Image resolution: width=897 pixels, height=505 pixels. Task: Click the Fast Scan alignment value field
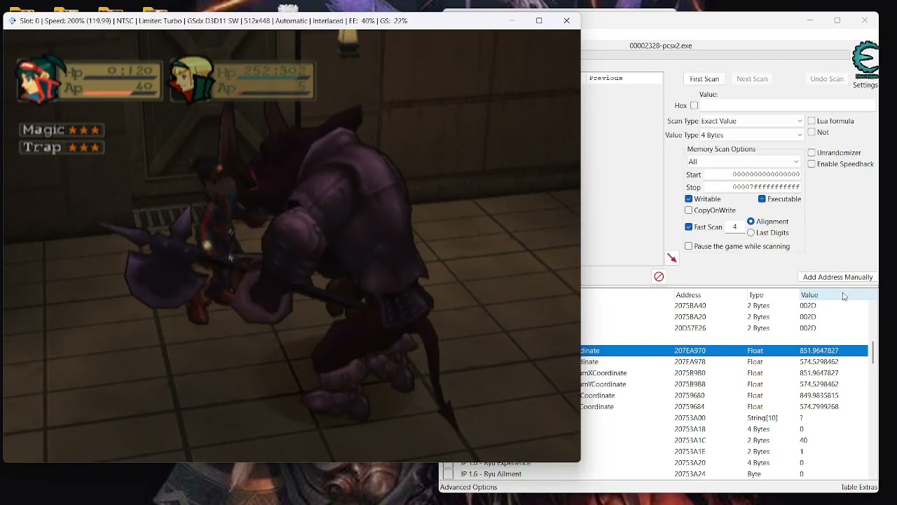[734, 227]
